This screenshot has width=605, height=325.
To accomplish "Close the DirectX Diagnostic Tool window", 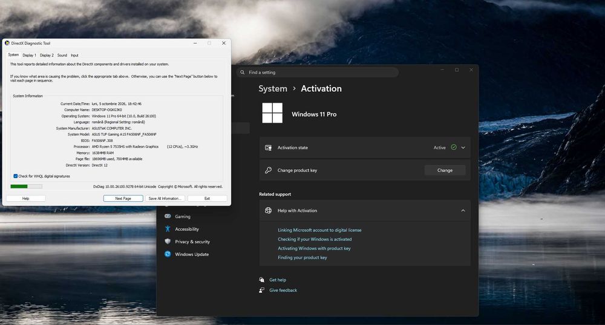I will 224,43.
